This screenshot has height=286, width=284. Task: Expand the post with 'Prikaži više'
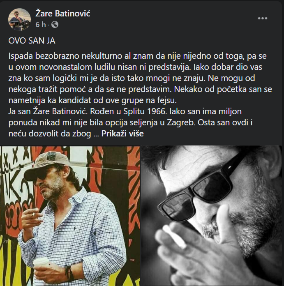(122, 134)
